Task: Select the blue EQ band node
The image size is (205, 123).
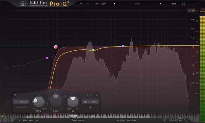Action: point(123,46)
